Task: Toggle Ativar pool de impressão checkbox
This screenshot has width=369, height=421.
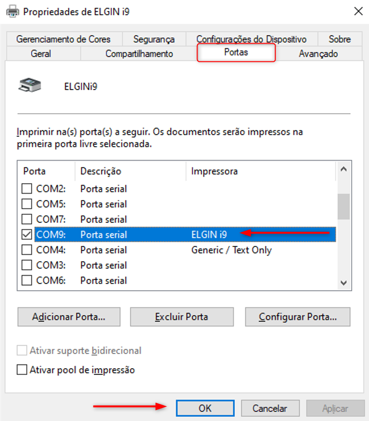Action: click(22, 370)
